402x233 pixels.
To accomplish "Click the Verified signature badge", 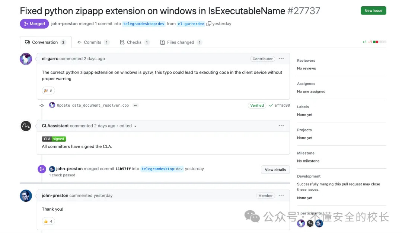I will tap(257, 106).
